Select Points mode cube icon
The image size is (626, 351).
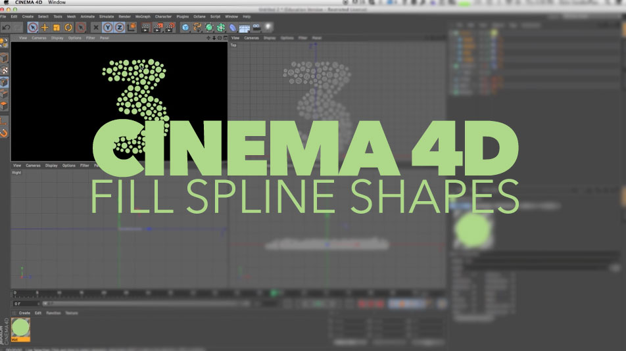point(4,82)
